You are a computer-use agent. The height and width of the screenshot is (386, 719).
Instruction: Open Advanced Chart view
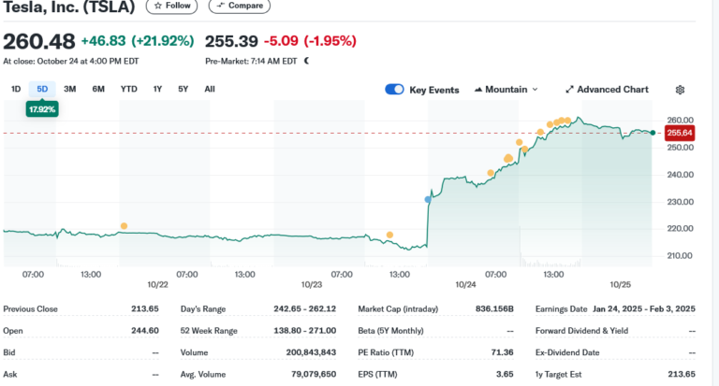coord(607,90)
